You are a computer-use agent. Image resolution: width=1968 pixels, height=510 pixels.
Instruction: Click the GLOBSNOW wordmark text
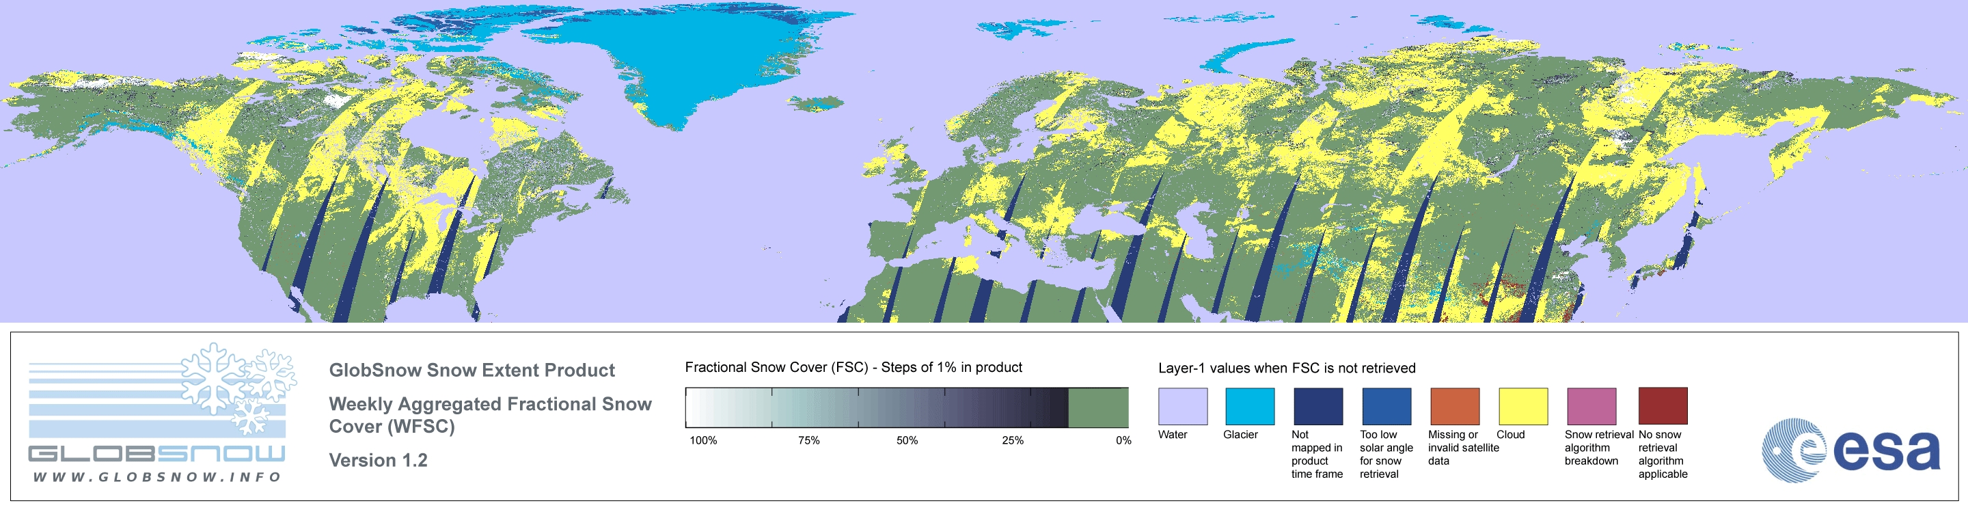tap(156, 454)
